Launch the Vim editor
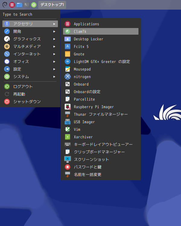 click(x=101, y=130)
